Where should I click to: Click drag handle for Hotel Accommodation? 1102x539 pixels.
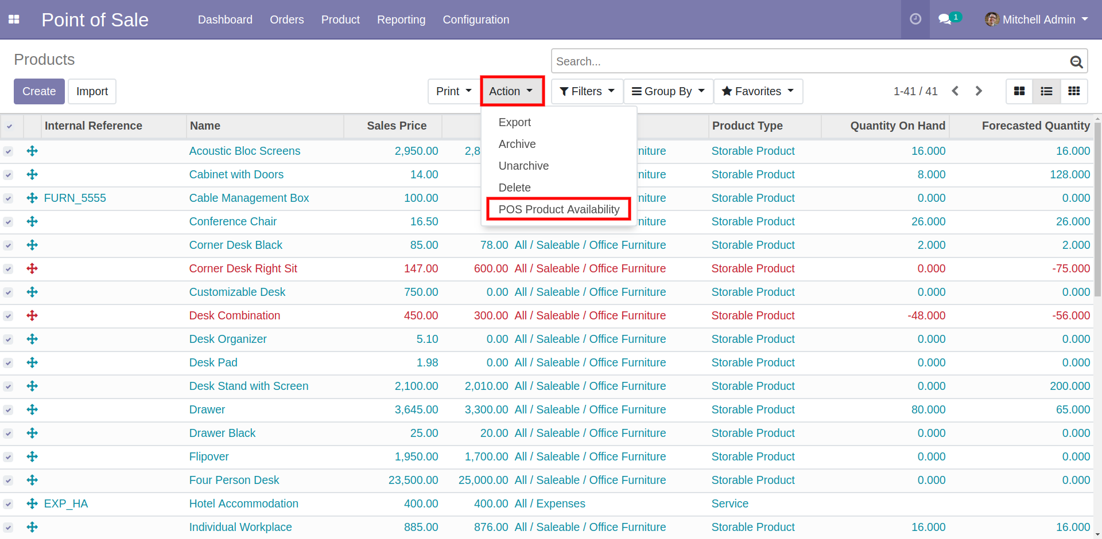pos(32,503)
